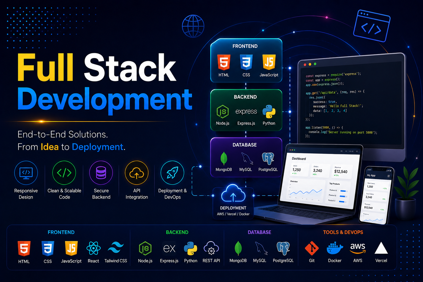Click the Responsive Design monitor icon
The height and width of the screenshot is (282, 423).
coord(26,173)
